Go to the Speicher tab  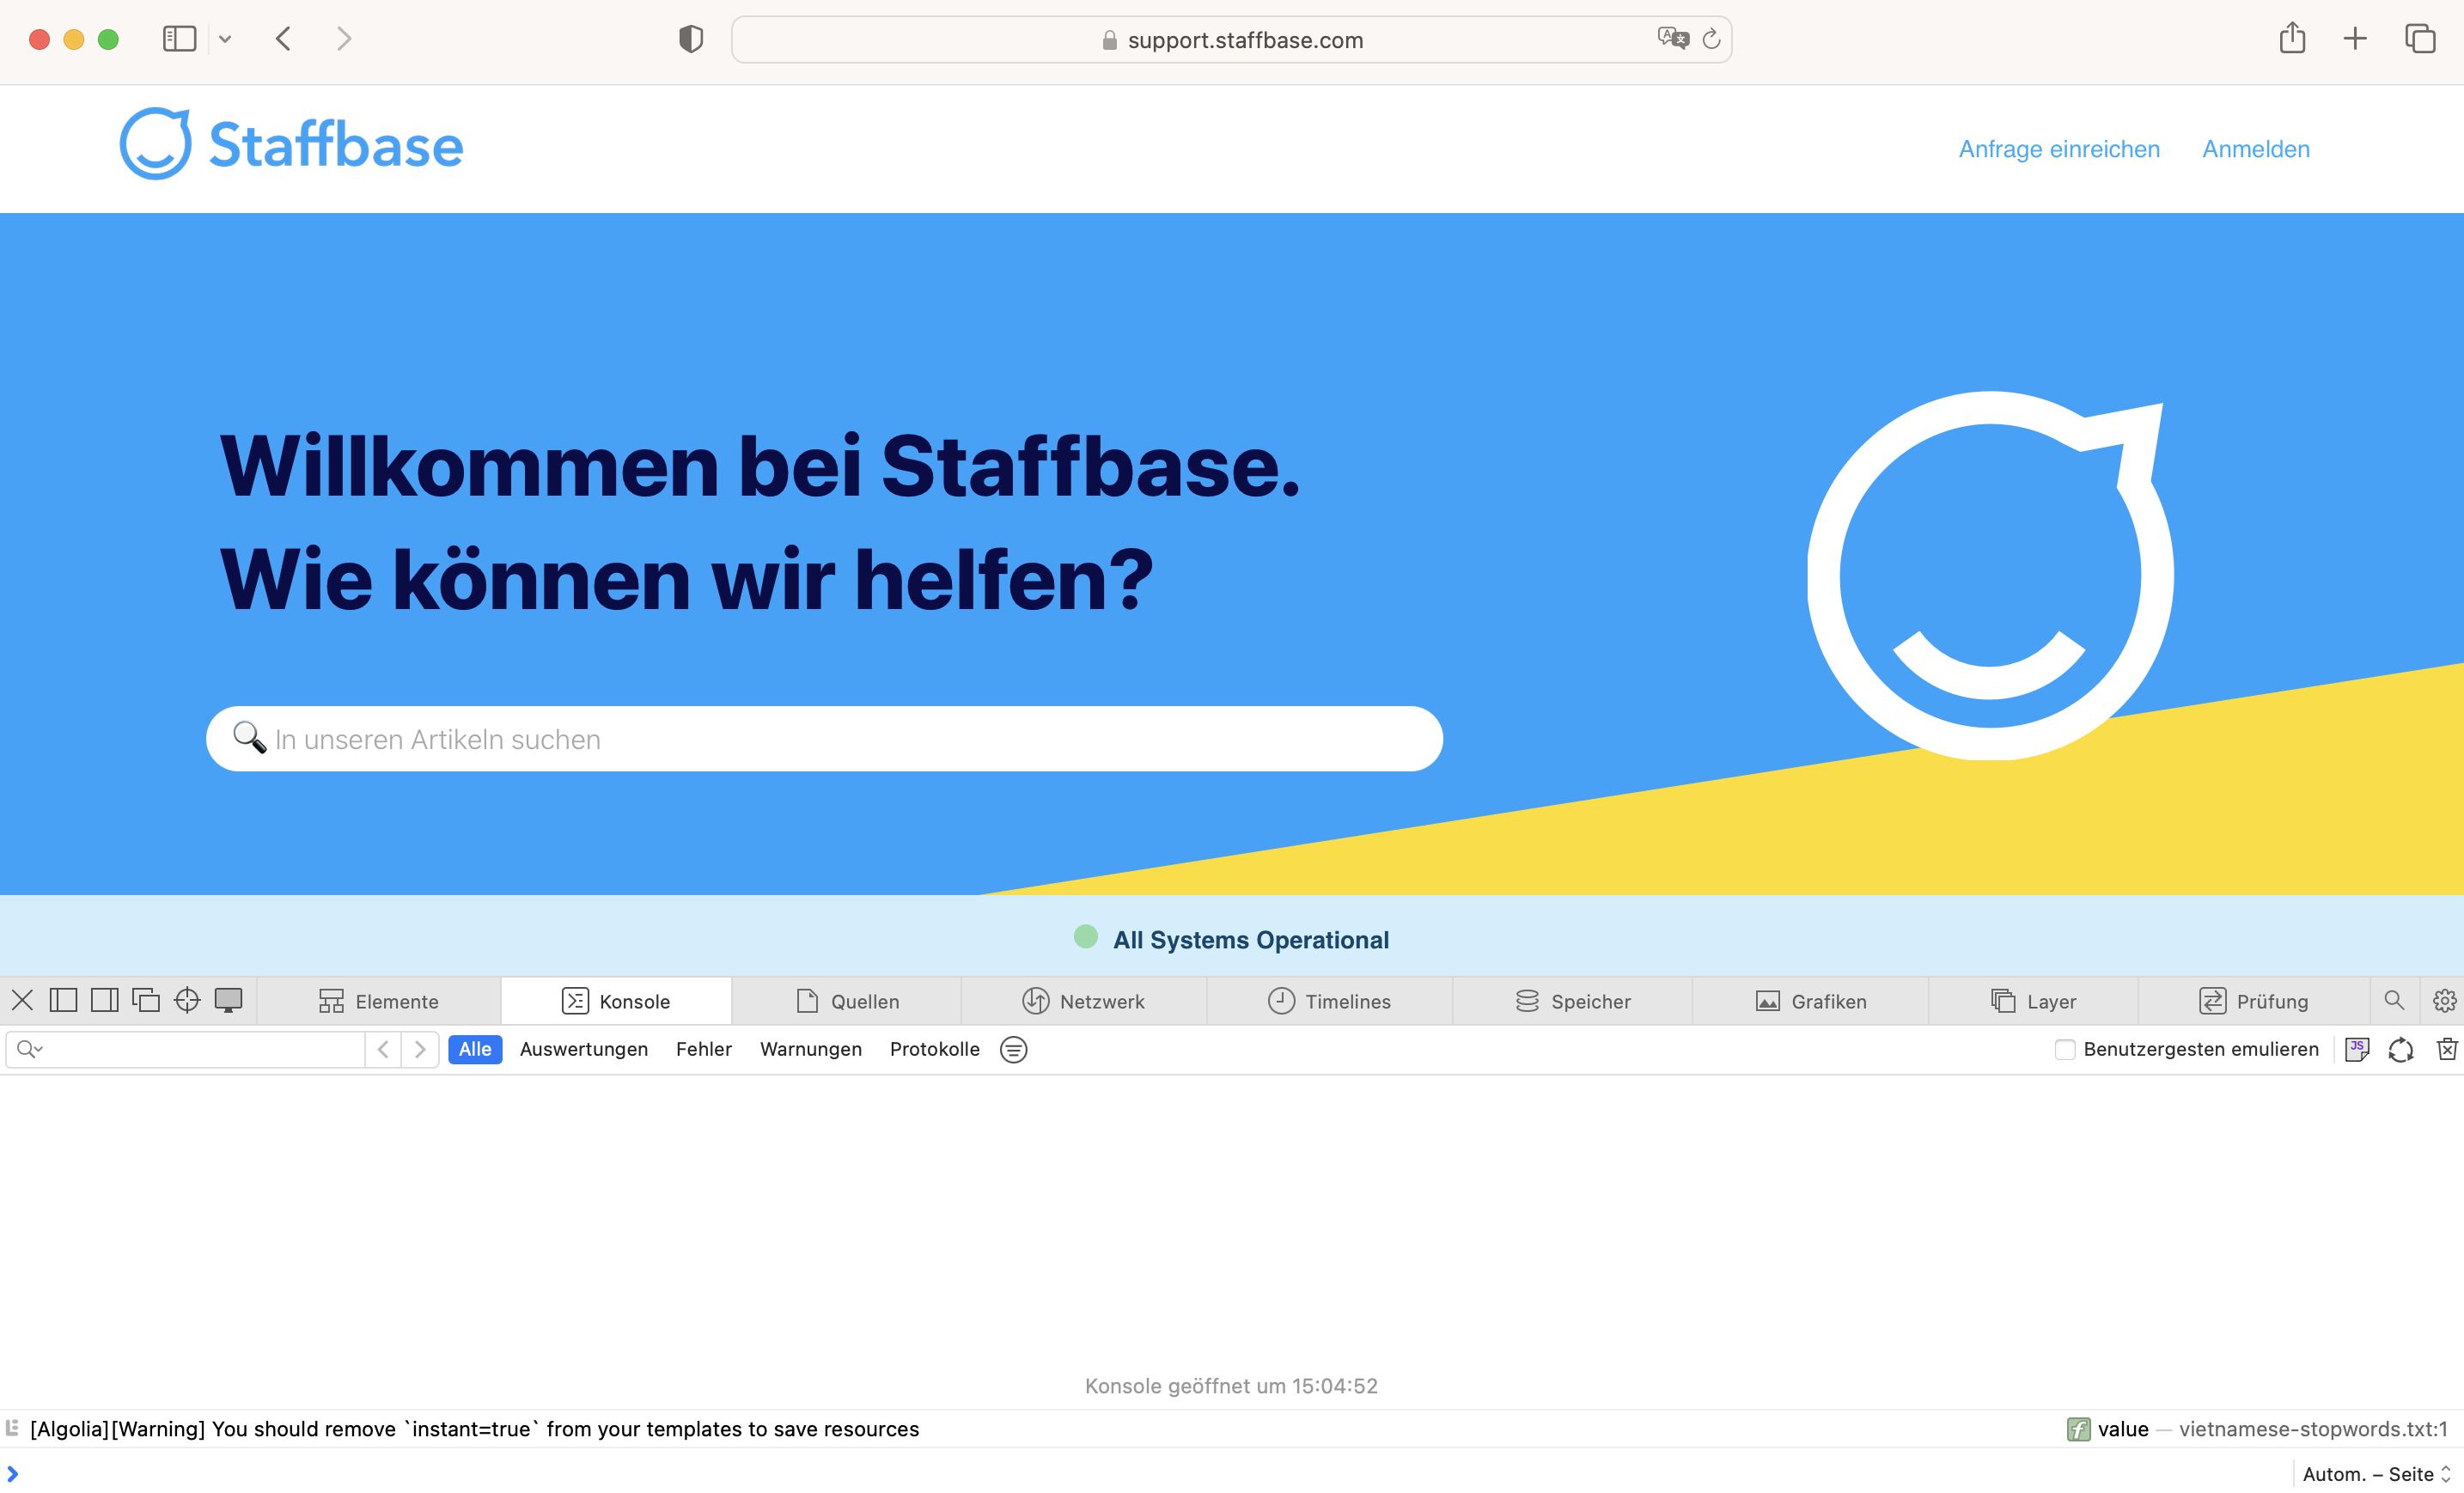click(1572, 1001)
